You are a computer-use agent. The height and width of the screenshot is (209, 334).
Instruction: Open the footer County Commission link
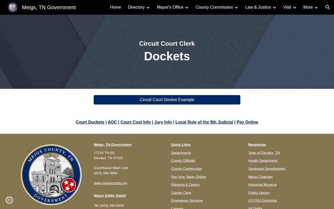coord(187,169)
